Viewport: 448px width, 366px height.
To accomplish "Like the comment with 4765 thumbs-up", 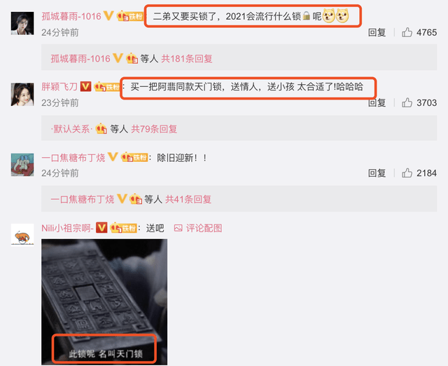I will 407,32.
